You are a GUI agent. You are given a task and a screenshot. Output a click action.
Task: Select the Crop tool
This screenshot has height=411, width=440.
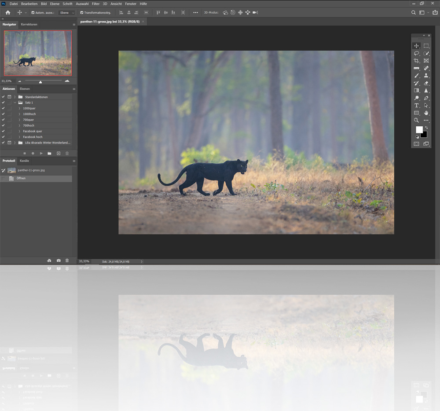point(416,61)
